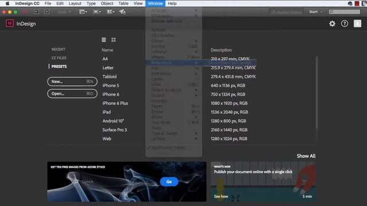Click the Publish Online button

click(287, 12)
